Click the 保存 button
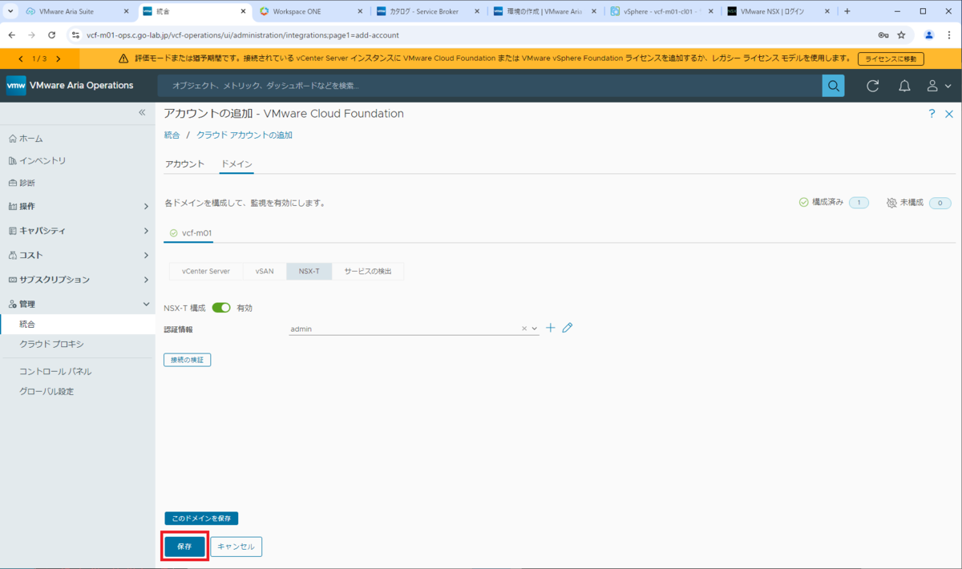The width and height of the screenshot is (962, 569). [184, 547]
